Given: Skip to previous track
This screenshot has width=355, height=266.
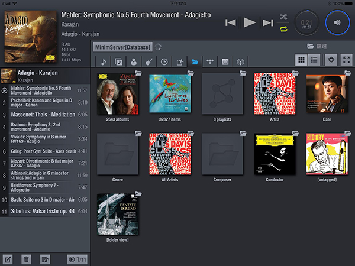Looking at the screenshot, I should 231,22.
